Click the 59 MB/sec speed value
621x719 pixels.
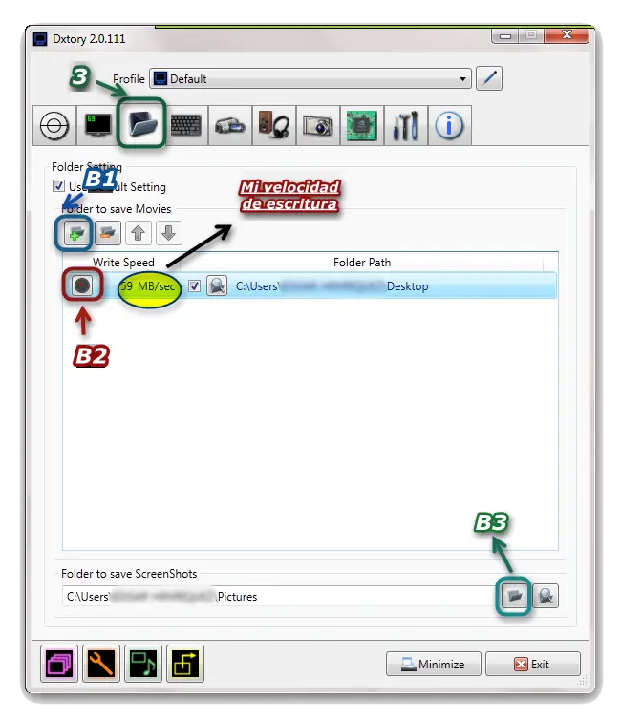coord(148,286)
